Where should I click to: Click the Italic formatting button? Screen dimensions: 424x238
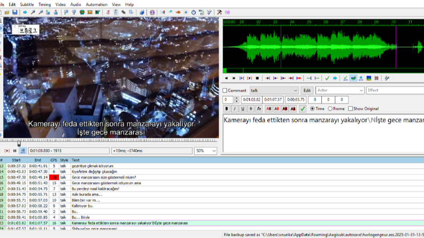click(234, 109)
